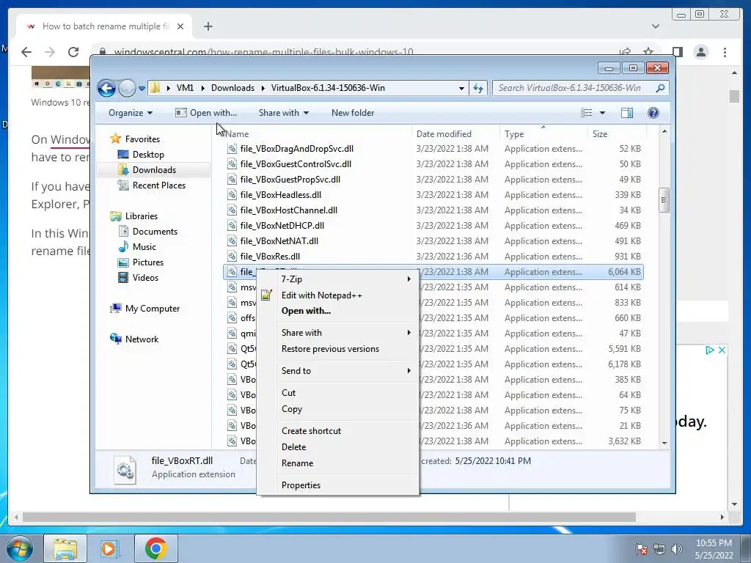Select My Computer in navigation pane
The height and width of the screenshot is (563, 751).
click(x=153, y=309)
